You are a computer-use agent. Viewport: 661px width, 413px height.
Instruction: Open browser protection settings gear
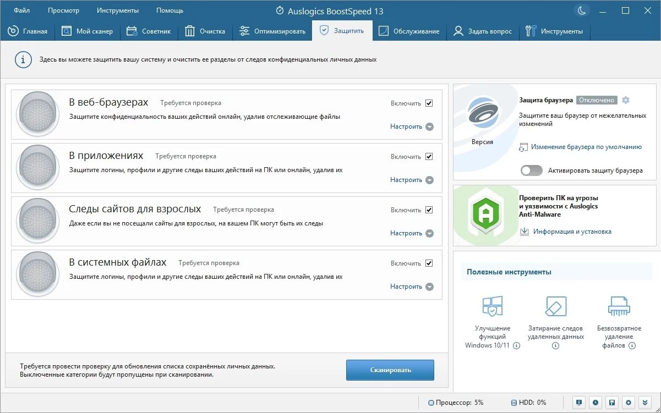[x=625, y=100]
